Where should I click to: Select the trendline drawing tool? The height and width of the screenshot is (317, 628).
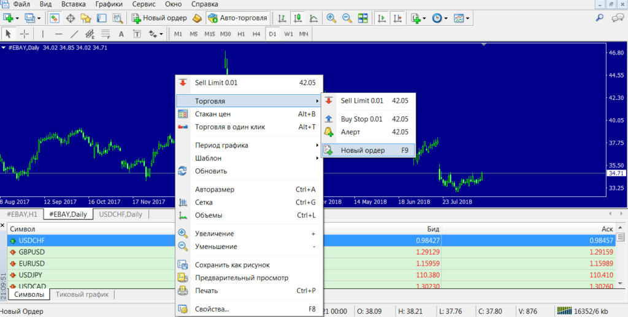74,34
